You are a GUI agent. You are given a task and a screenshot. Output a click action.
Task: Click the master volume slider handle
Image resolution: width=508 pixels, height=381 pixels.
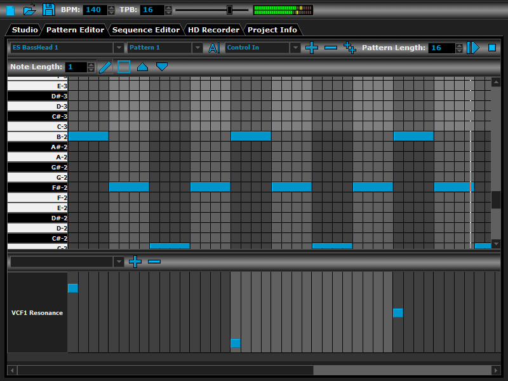(x=229, y=10)
